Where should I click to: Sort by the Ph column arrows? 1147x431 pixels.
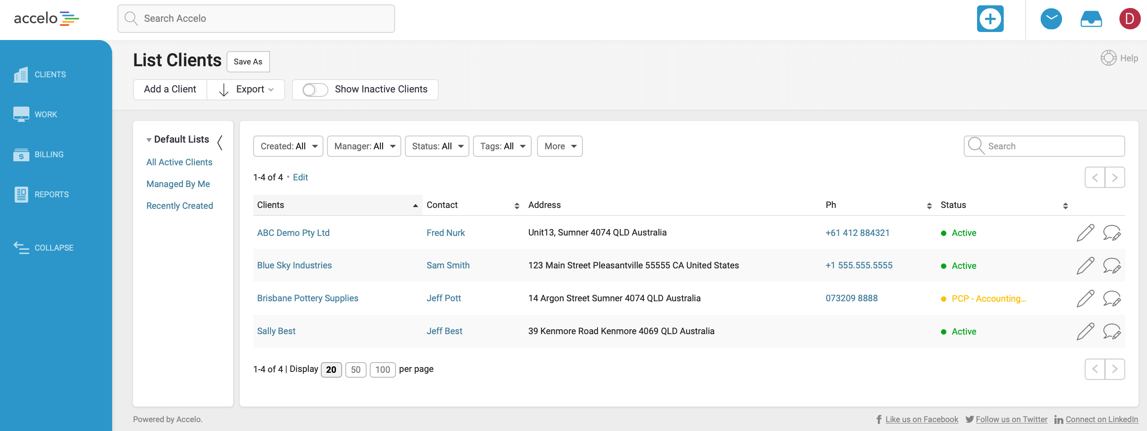pyautogui.click(x=929, y=205)
